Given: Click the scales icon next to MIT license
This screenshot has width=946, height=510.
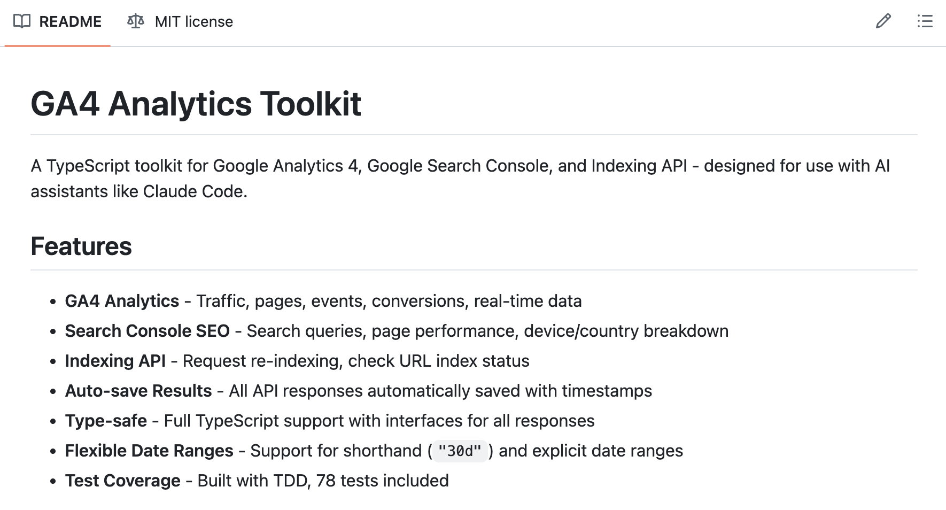Looking at the screenshot, I should pyautogui.click(x=135, y=21).
